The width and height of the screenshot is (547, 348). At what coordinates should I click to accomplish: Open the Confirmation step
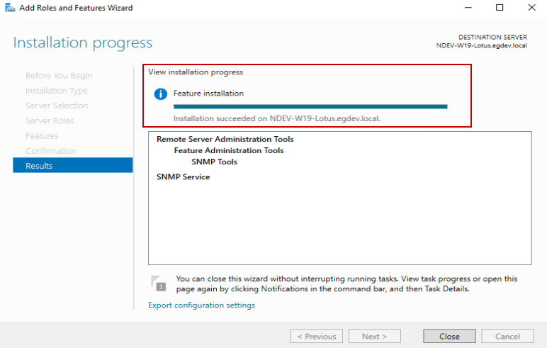point(51,151)
